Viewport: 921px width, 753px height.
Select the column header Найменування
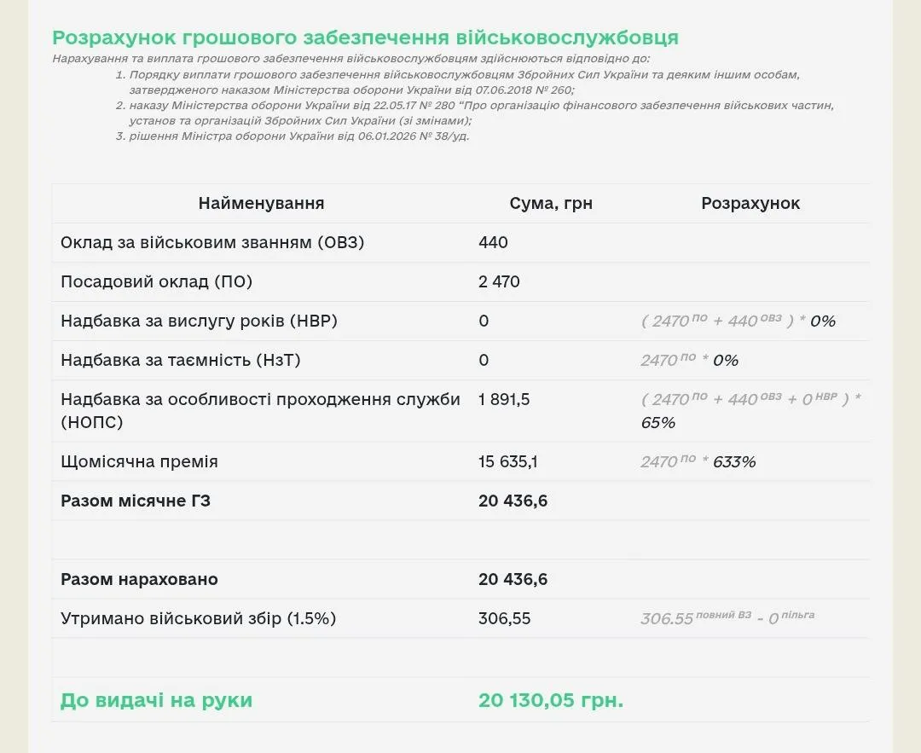pyautogui.click(x=261, y=203)
